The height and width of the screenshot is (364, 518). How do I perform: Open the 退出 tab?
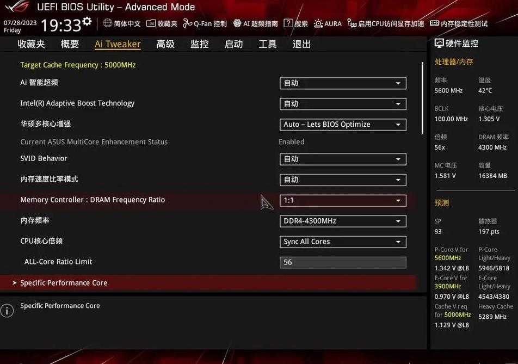[x=301, y=44]
